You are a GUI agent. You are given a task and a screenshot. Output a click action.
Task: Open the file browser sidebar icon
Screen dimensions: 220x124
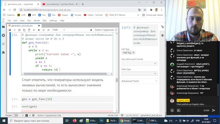point(3,27)
